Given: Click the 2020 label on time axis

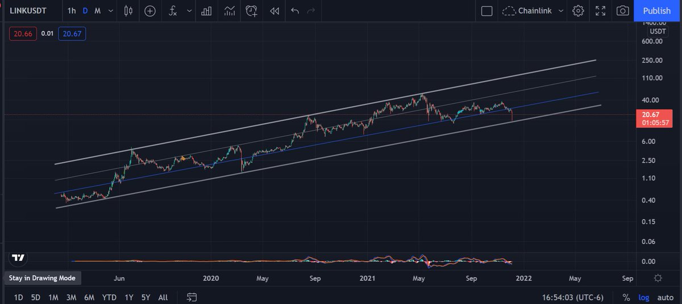Looking at the screenshot, I should (x=211, y=278).
